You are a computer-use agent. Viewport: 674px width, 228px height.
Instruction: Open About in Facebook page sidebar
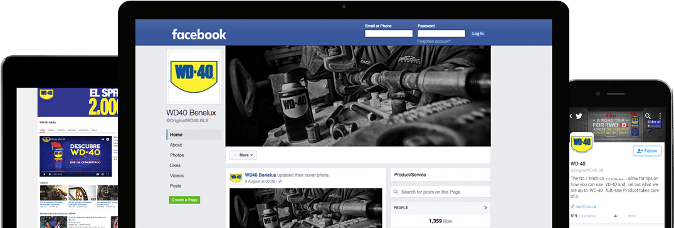(176, 145)
